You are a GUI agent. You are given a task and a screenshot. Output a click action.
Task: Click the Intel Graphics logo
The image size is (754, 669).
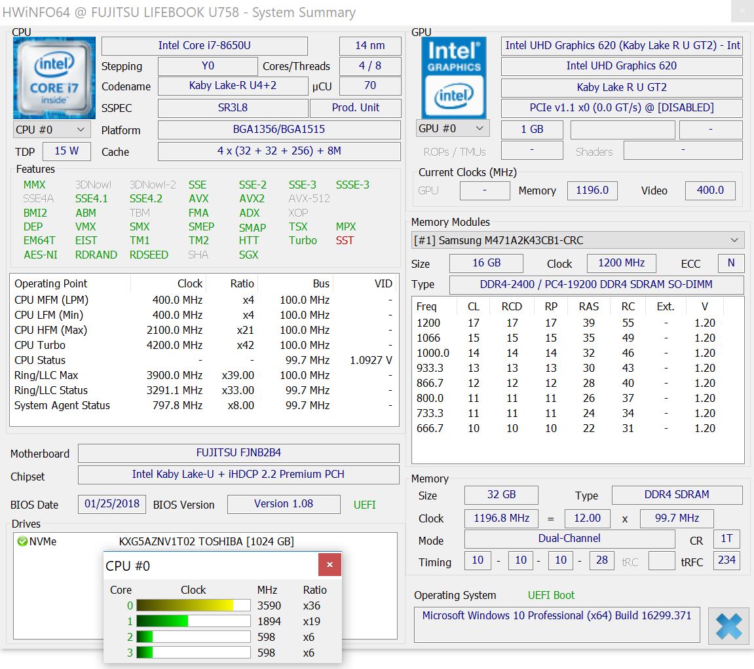click(454, 77)
